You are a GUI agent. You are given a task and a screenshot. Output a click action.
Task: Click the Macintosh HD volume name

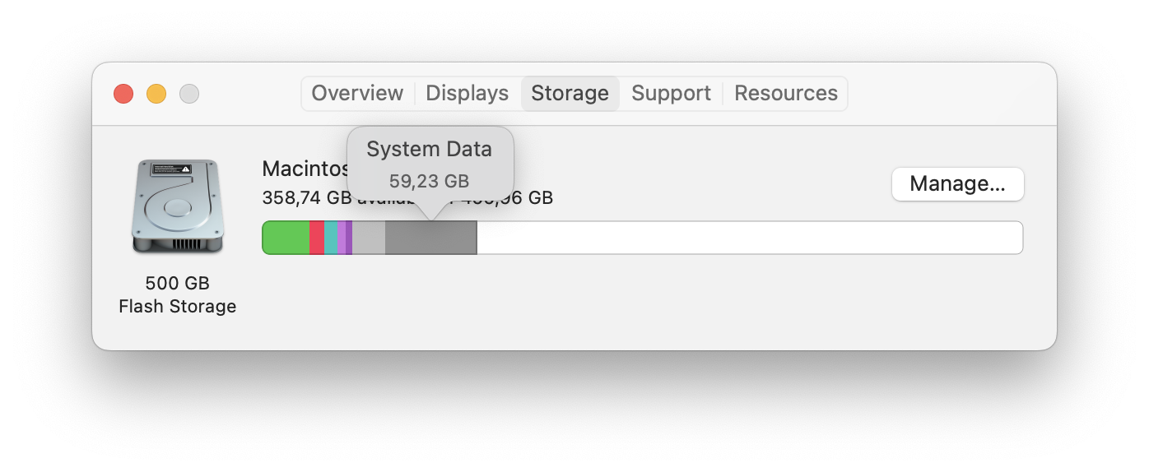pyautogui.click(x=305, y=169)
